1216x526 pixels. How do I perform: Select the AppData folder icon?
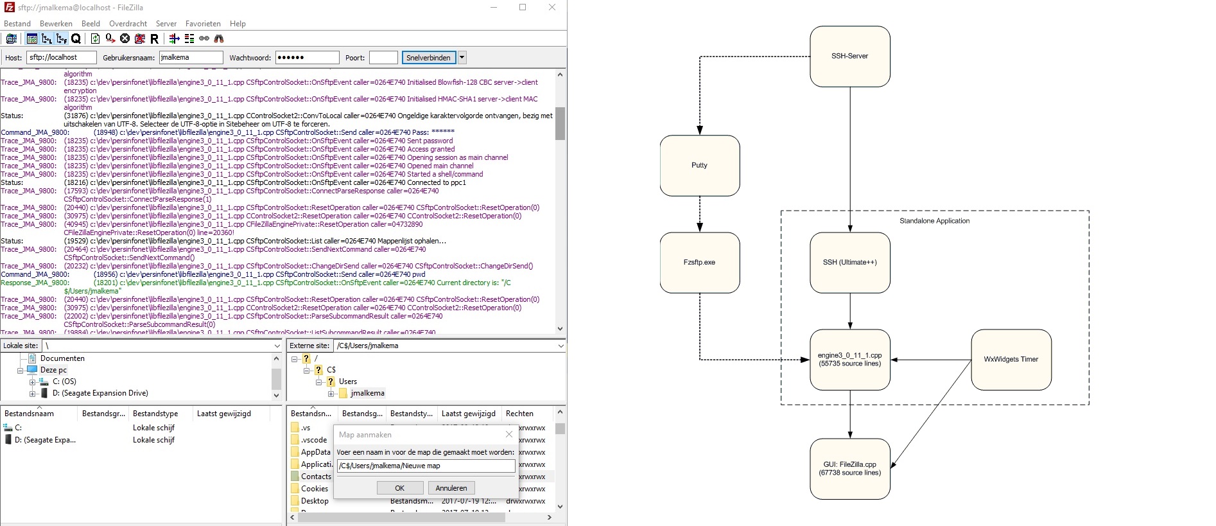pyautogui.click(x=295, y=452)
